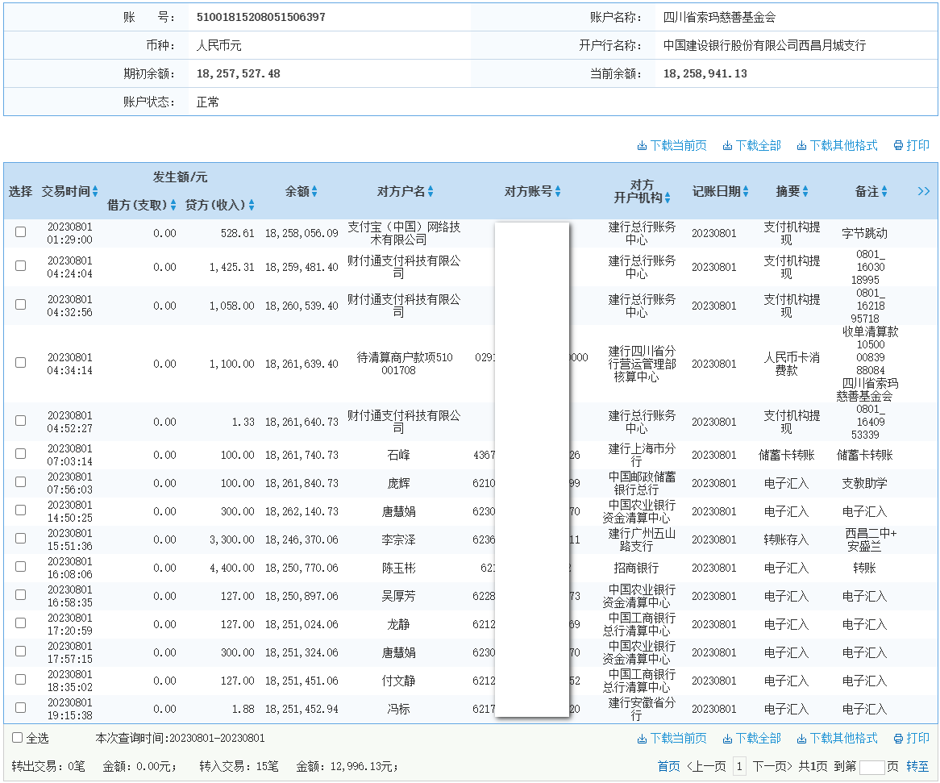Image resolution: width=940 pixels, height=783 pixels.
Task: Click bottom 下载其他格式 link
Action: pyautogui.click(x=837, y=738)
